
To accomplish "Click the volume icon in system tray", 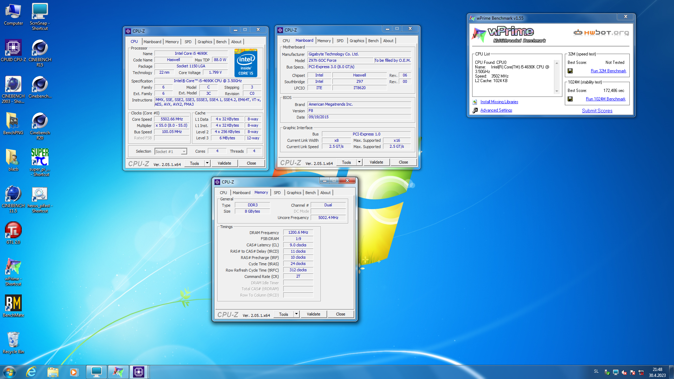I will click(x=624, y=372).
